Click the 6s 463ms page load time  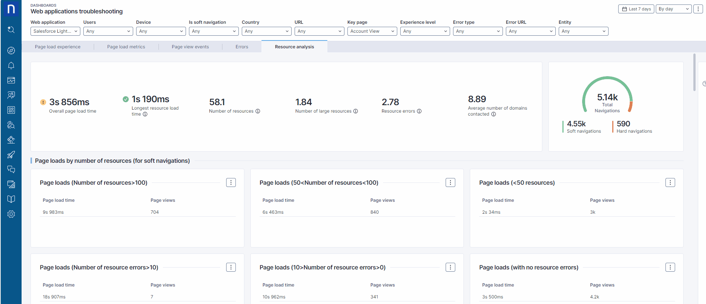click(x=273, y=212)
